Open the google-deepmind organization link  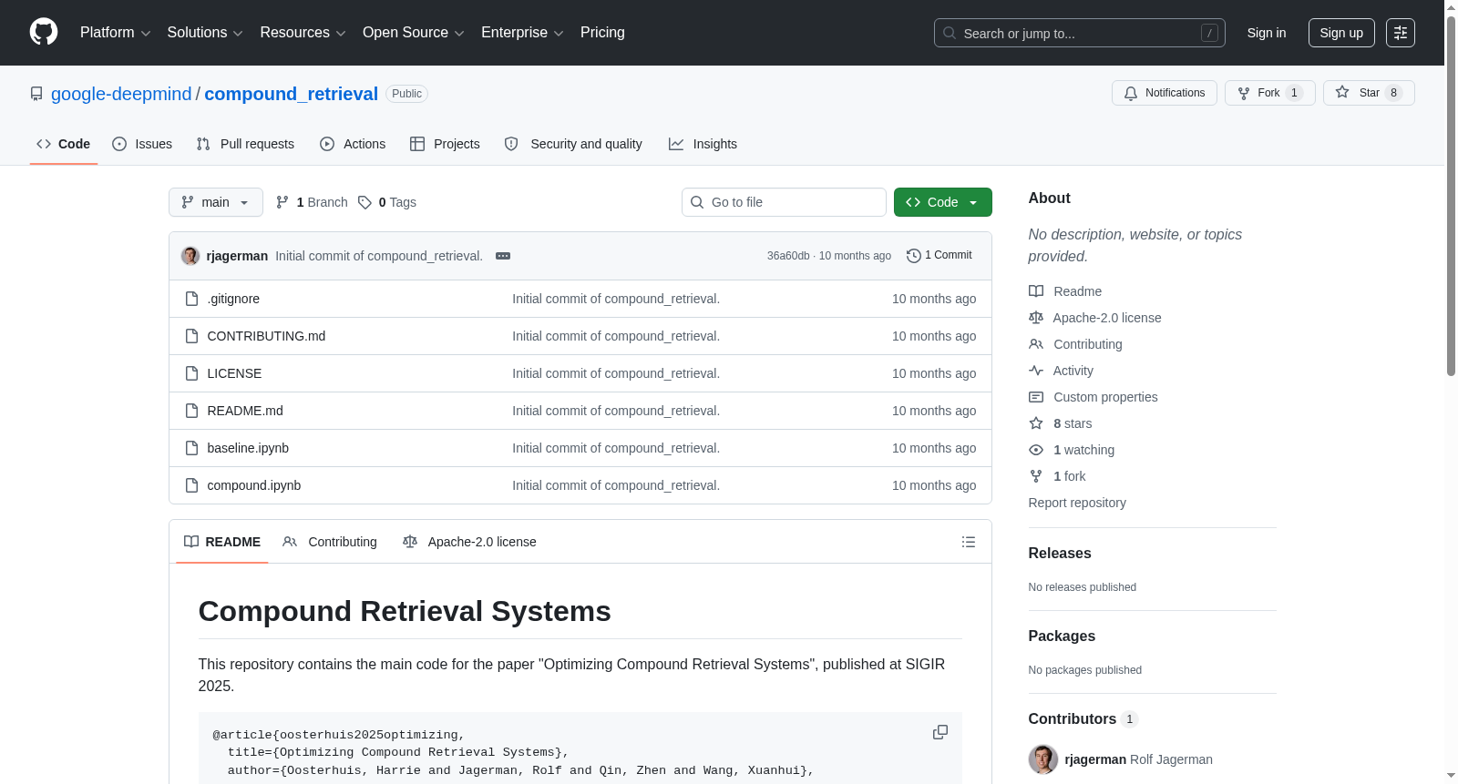[x=121, y=94]
